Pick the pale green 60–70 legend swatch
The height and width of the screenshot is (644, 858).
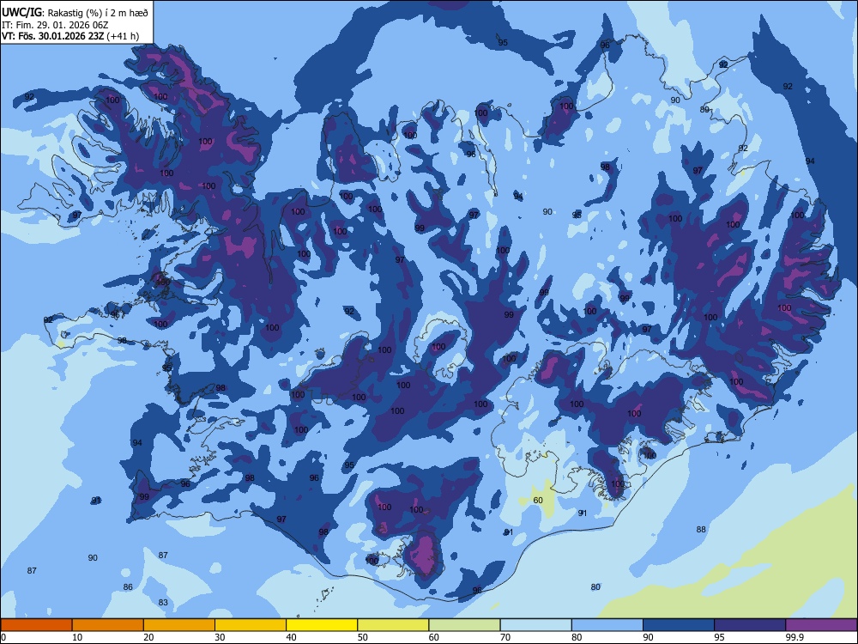click(x=464, y=625)
